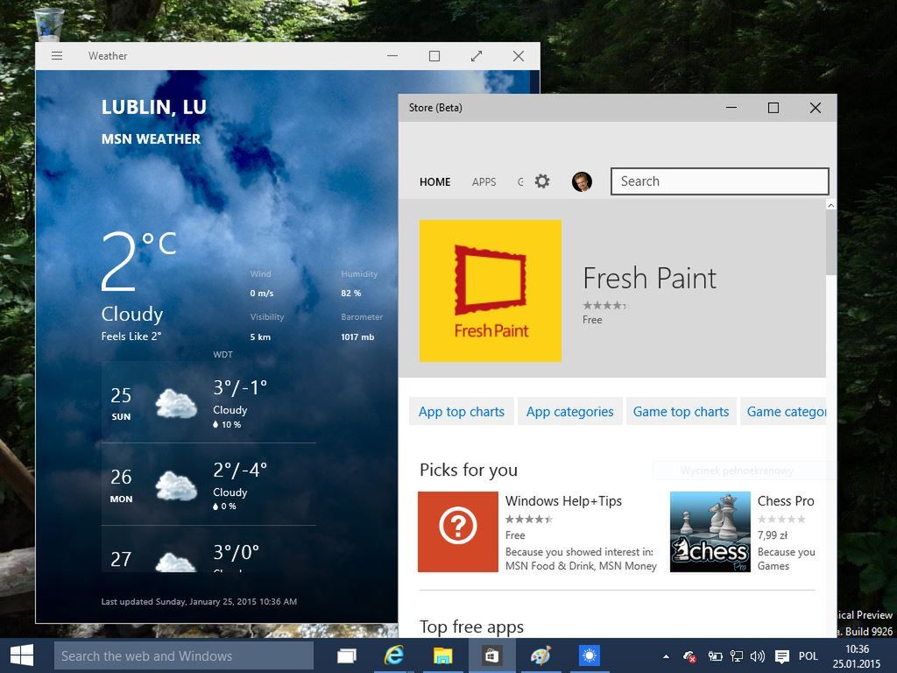Close the Store (Beta) window
The height and width of the screenshot is (673, 897).
pos(816,108)
